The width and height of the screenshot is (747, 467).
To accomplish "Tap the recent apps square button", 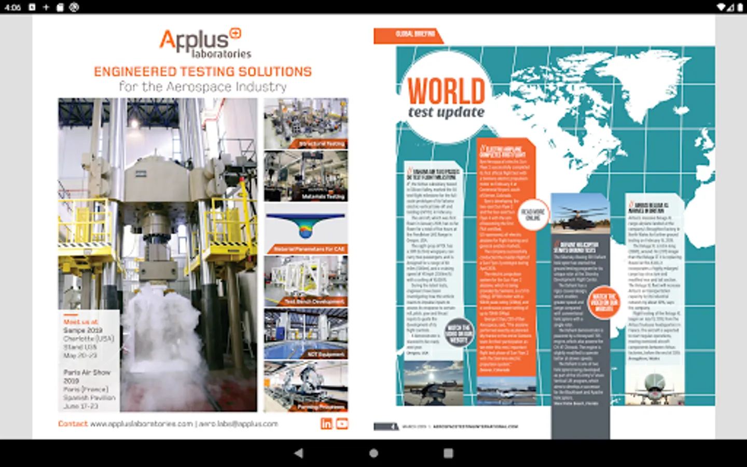I will [448, 453].
